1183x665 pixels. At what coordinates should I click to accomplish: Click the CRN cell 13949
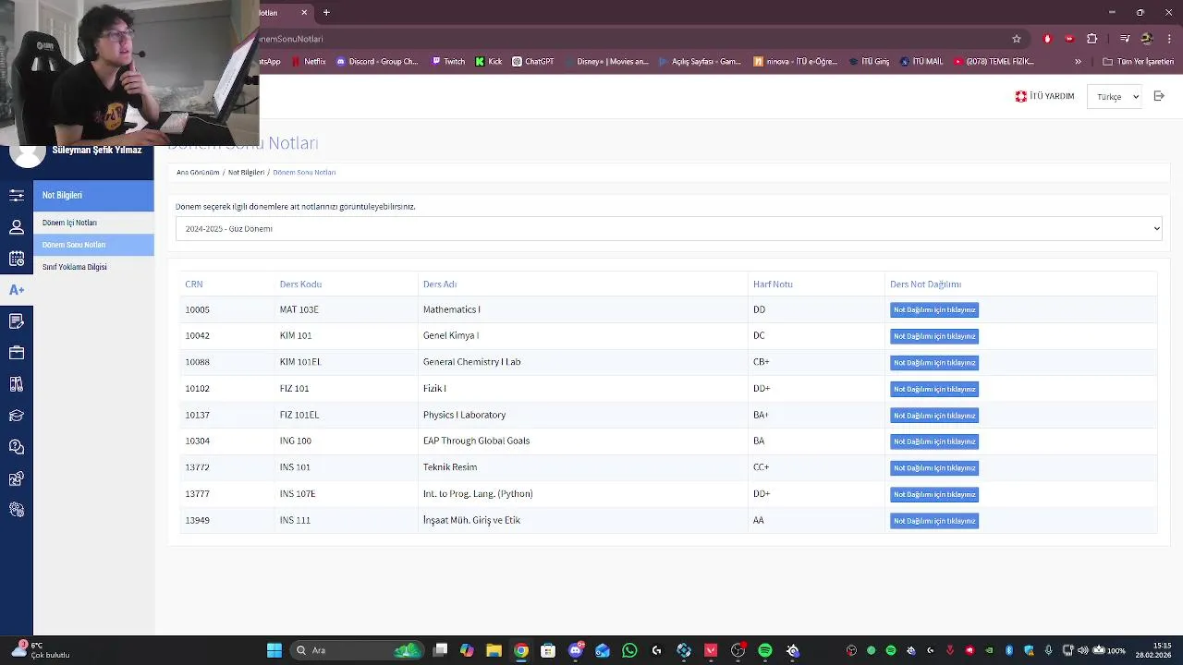point(197,520)
